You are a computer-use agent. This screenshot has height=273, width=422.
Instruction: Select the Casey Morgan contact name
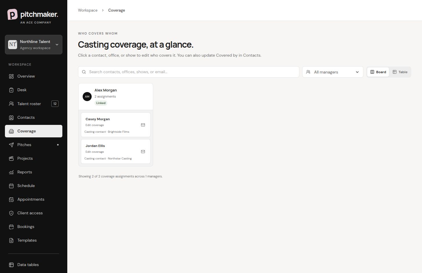coord(97,119)
